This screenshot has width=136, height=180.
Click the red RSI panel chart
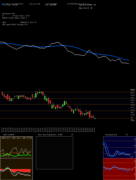[119, 169]
